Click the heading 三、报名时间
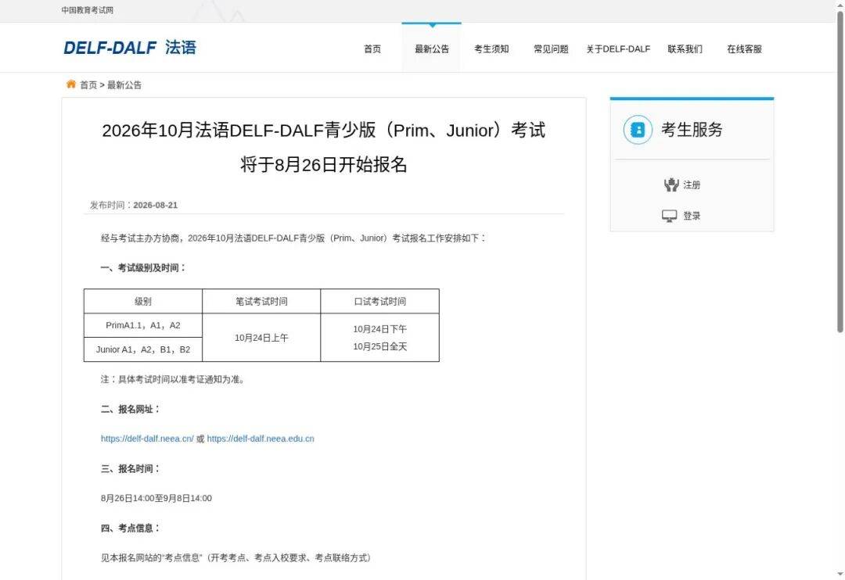The image size is (845, 580). pos(131,468)
